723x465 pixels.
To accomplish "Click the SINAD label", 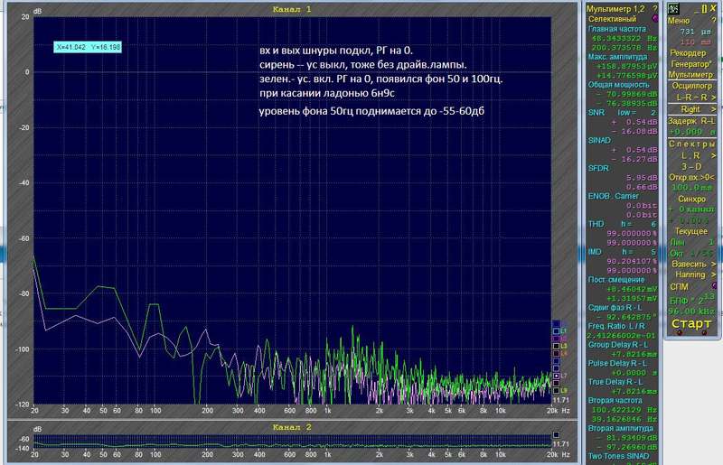I will [x=599, y=140].
